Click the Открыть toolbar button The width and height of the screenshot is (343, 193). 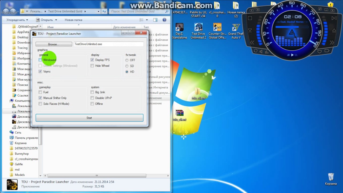(x=44, y=20)
